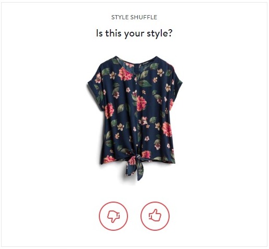Click the pink flower near the neckline

click(x=123, y=74)
